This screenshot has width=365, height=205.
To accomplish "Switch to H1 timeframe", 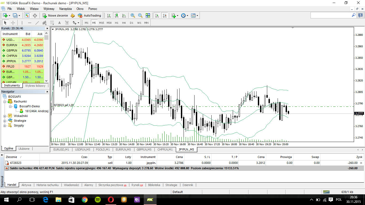I will click(x=117, y=23).
